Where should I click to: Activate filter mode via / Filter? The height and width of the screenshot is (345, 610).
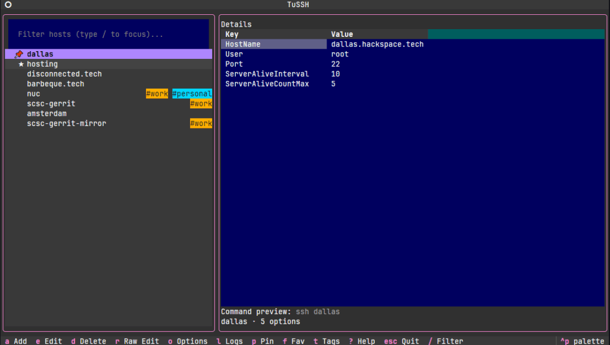point(446,341)
